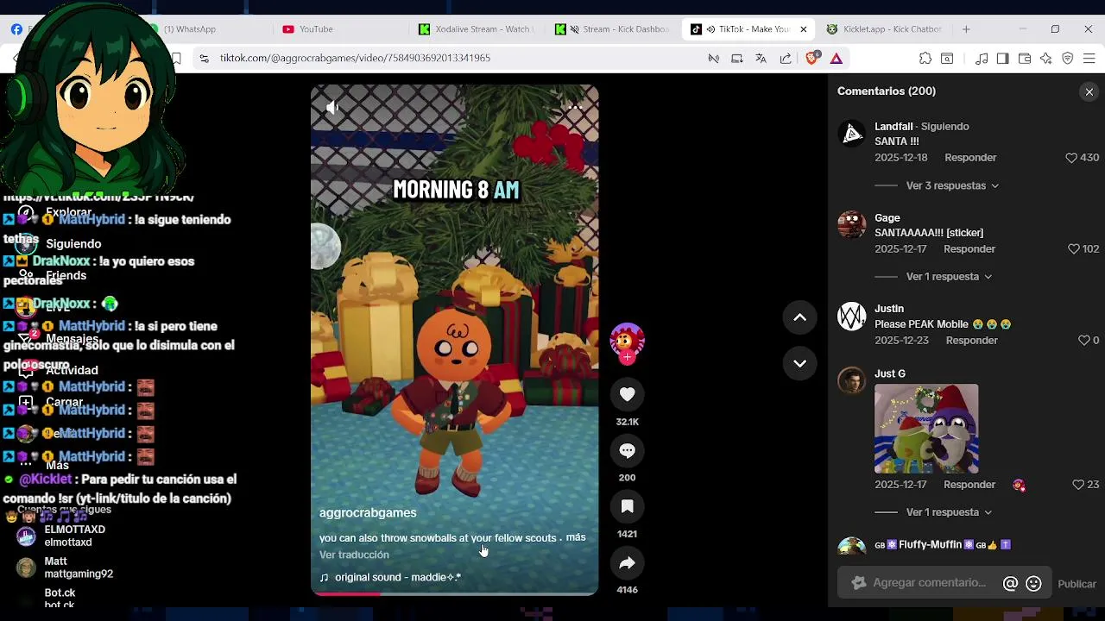Seek on the video progress bar

pyautogui.click(x=454, y=593)
